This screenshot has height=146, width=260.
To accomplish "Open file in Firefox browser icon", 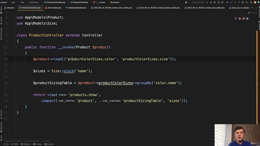I will (x=243, y=19).
